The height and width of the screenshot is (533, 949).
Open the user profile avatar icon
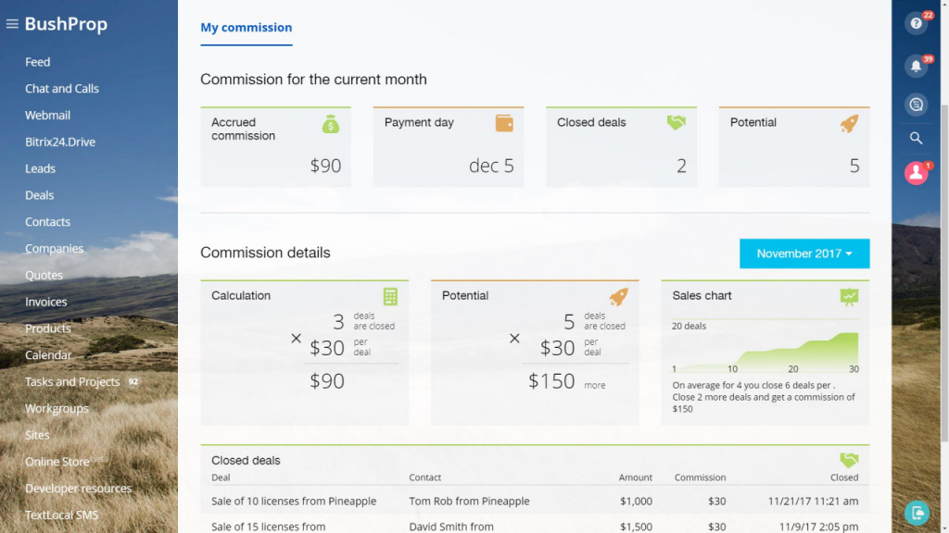pos(916,173)
